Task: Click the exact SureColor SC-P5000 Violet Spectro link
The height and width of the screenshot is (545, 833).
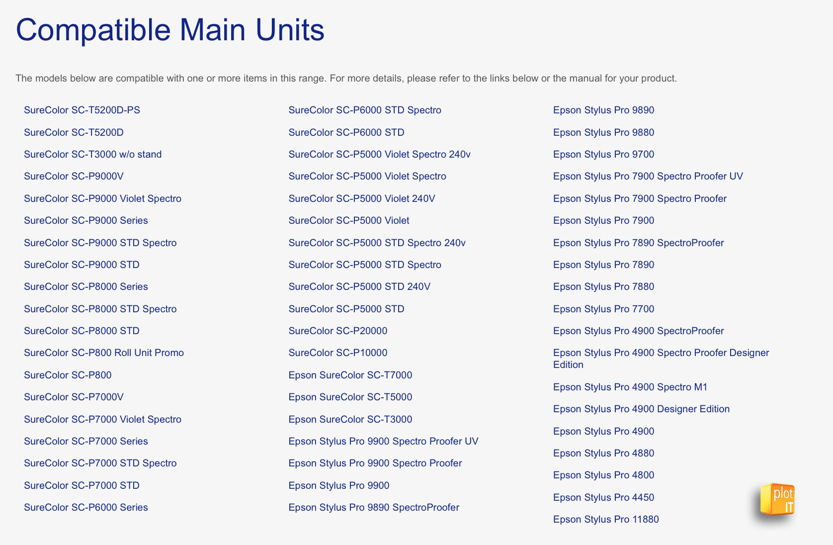Action: pyautogui.click(x=367, y=177)
